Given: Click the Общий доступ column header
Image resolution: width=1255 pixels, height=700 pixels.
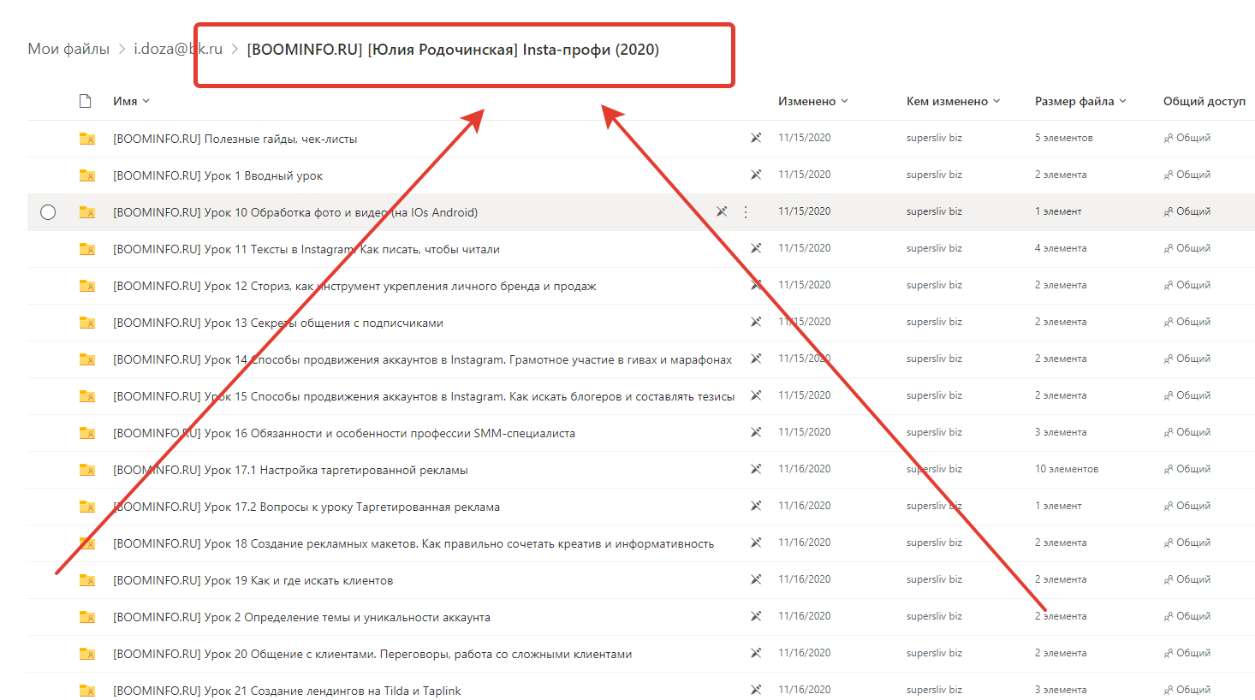Looking at the screenshot, I should click(1204, 101).
